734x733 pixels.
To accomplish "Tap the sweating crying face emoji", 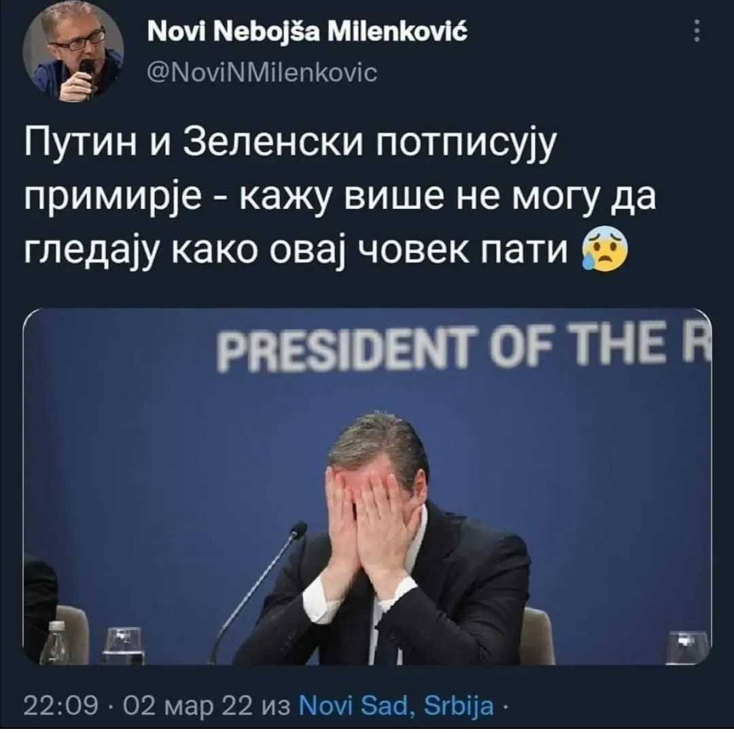I will point(604,252).
